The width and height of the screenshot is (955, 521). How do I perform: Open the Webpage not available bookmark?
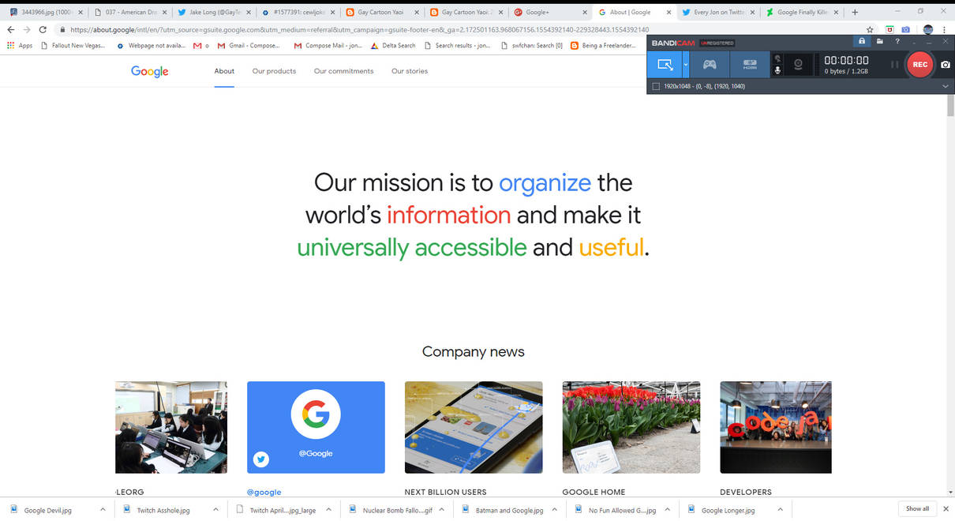[x=150, y=46]
